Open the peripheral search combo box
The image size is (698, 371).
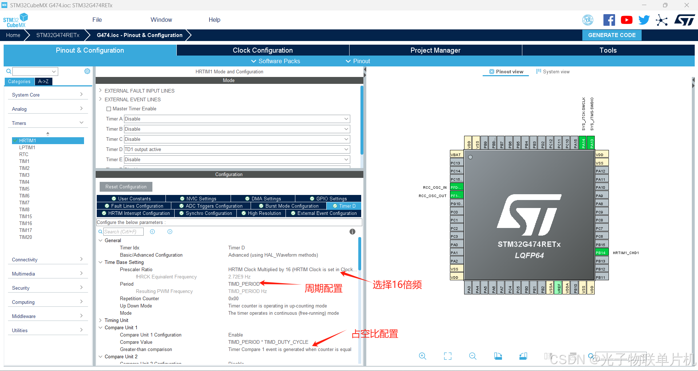tap(35, 72)
